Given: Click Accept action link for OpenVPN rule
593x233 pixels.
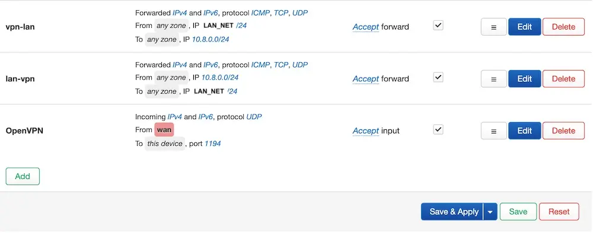Looking at the screenshot, I should pos(366,131).
